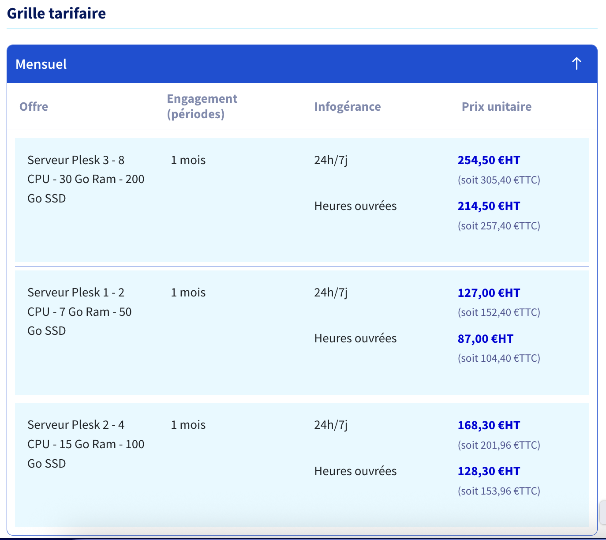
Task: Click the 127,00 €HT price
Action: 489,293
